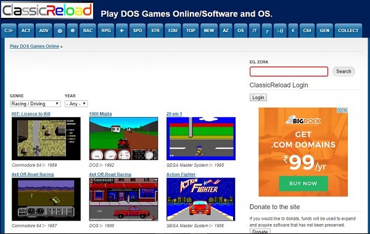Open the OS tab

[x=240, y=31]
